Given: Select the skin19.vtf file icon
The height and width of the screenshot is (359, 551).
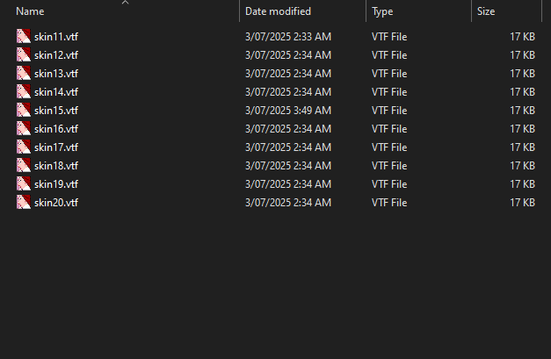Looking at the screenshot, I should tap(23, 184).
